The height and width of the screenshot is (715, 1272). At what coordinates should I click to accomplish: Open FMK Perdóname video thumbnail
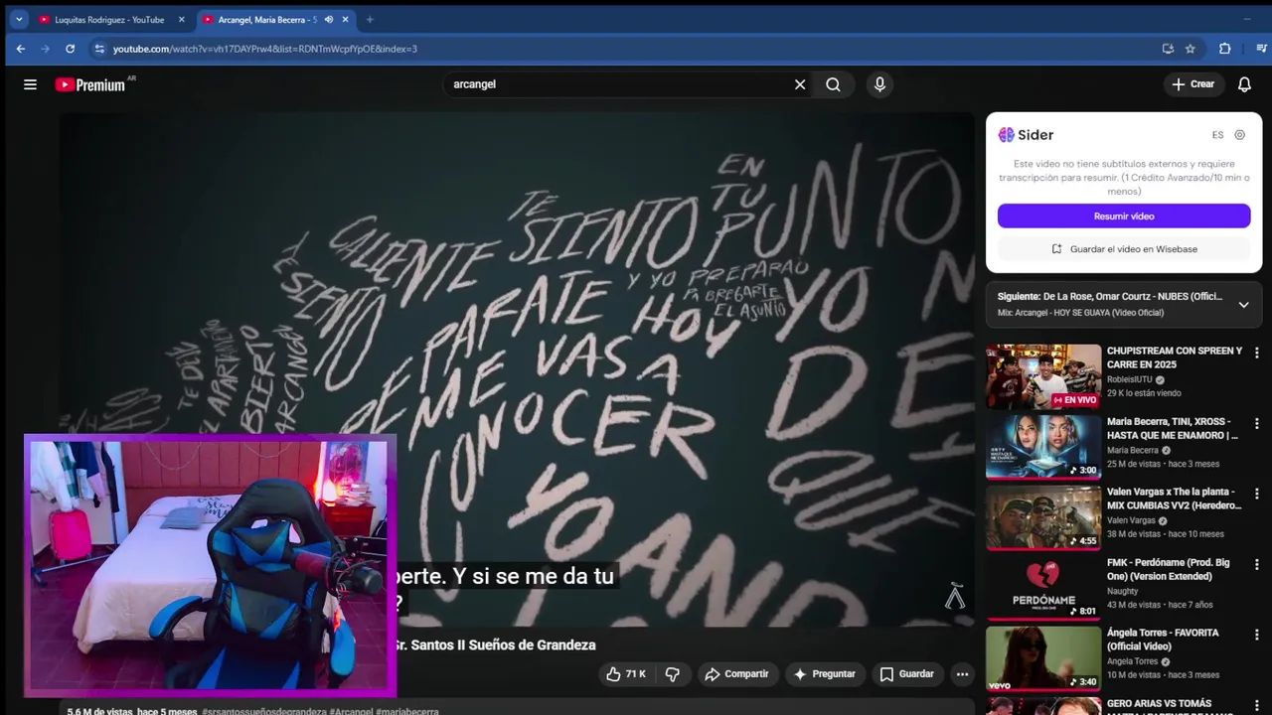(x=1043, y=588)
